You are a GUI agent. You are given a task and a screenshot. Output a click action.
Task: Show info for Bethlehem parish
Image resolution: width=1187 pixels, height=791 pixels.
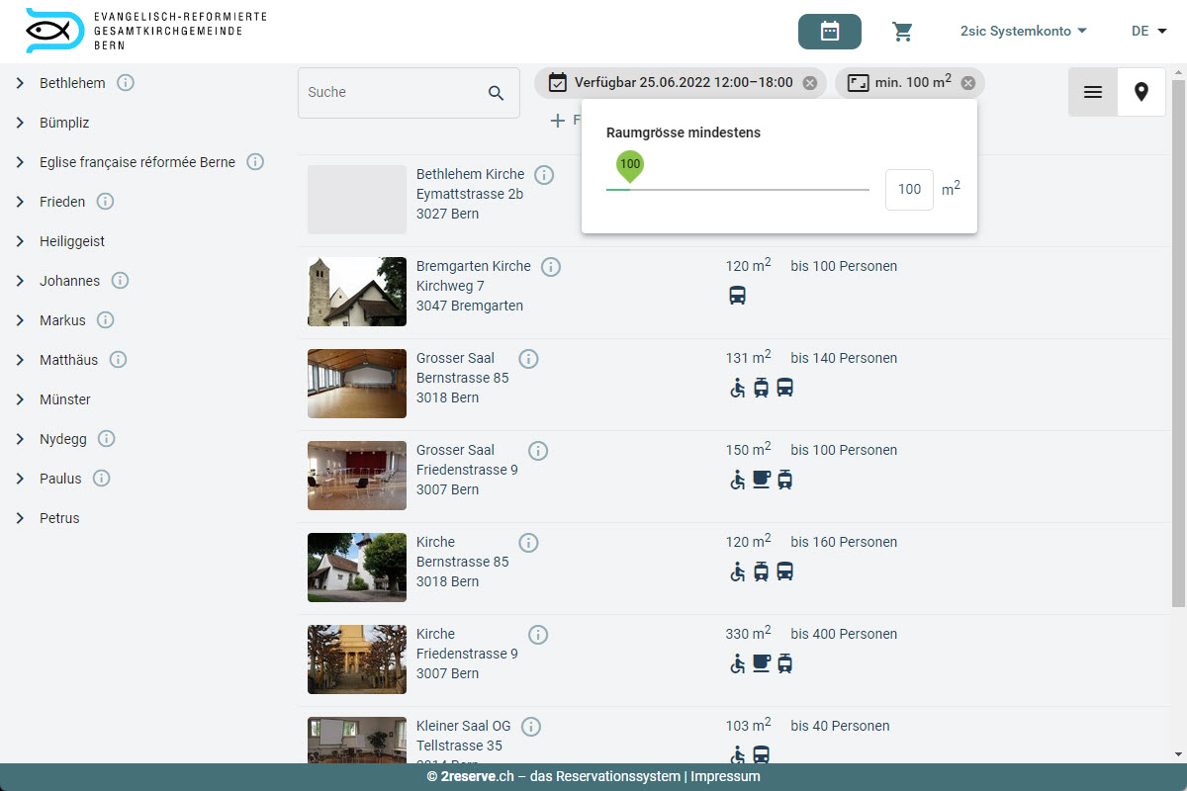(x=126, y=83)
